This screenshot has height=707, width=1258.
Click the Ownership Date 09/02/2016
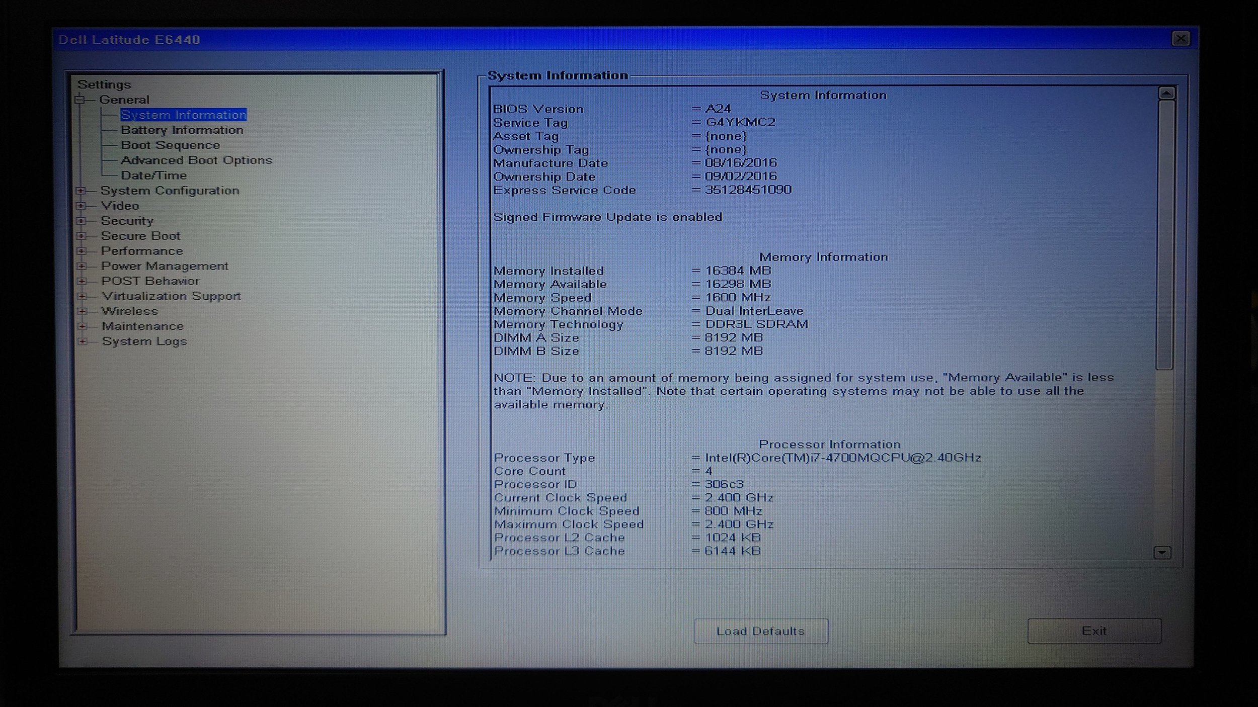[741, 176]
